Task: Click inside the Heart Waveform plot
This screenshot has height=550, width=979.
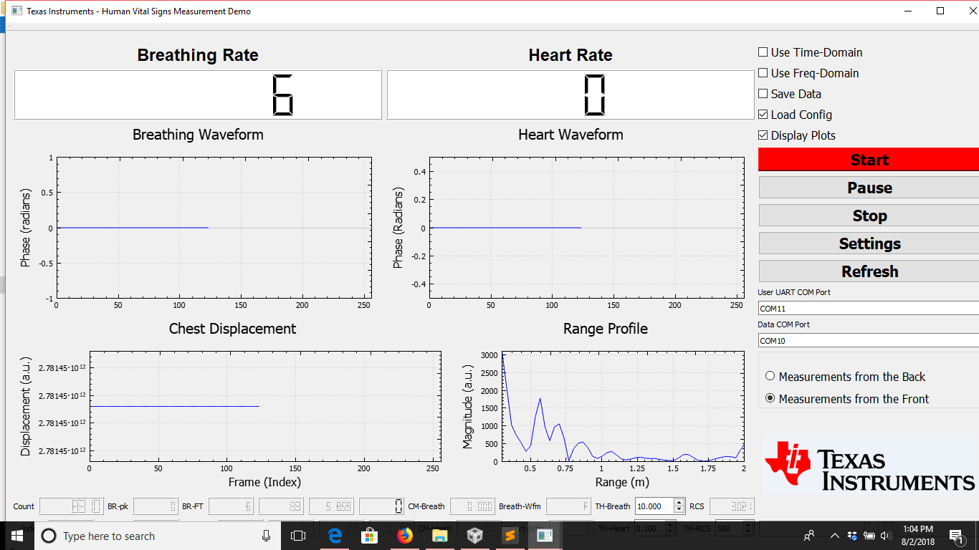Action: [x=586, y=228]
